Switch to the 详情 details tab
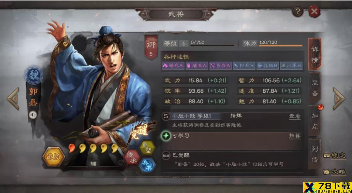This screenshot has height=193, width=352. tap(315, 54)
